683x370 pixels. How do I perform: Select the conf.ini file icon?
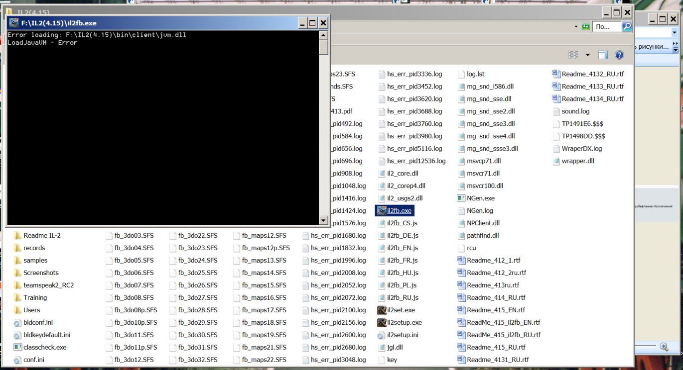click(x=18, y=360)
